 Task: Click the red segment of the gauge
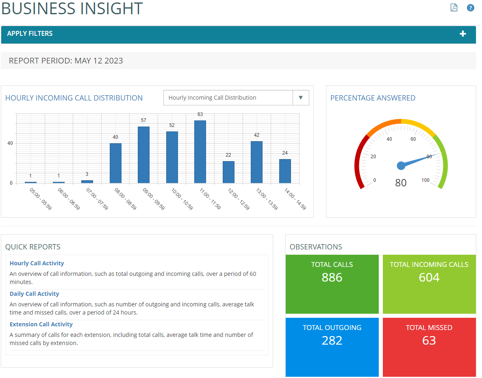point(358,163)
